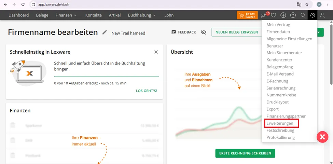Select Kundencenter menu entry
The height and width of the screenshot is (164, 333).
coord(279,60)
